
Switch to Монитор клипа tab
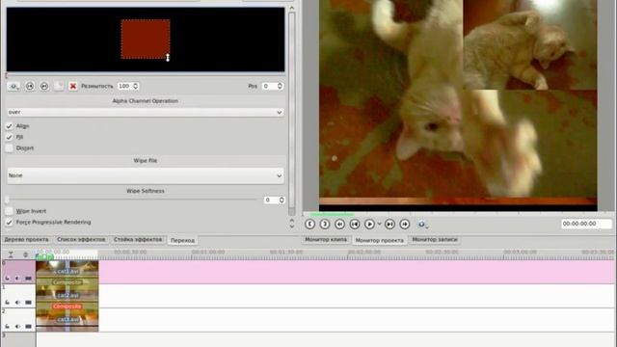tap(326, 240)
